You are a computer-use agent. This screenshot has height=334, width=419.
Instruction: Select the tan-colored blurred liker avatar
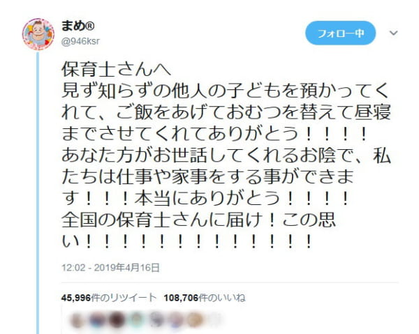click(x=195, y=320)
